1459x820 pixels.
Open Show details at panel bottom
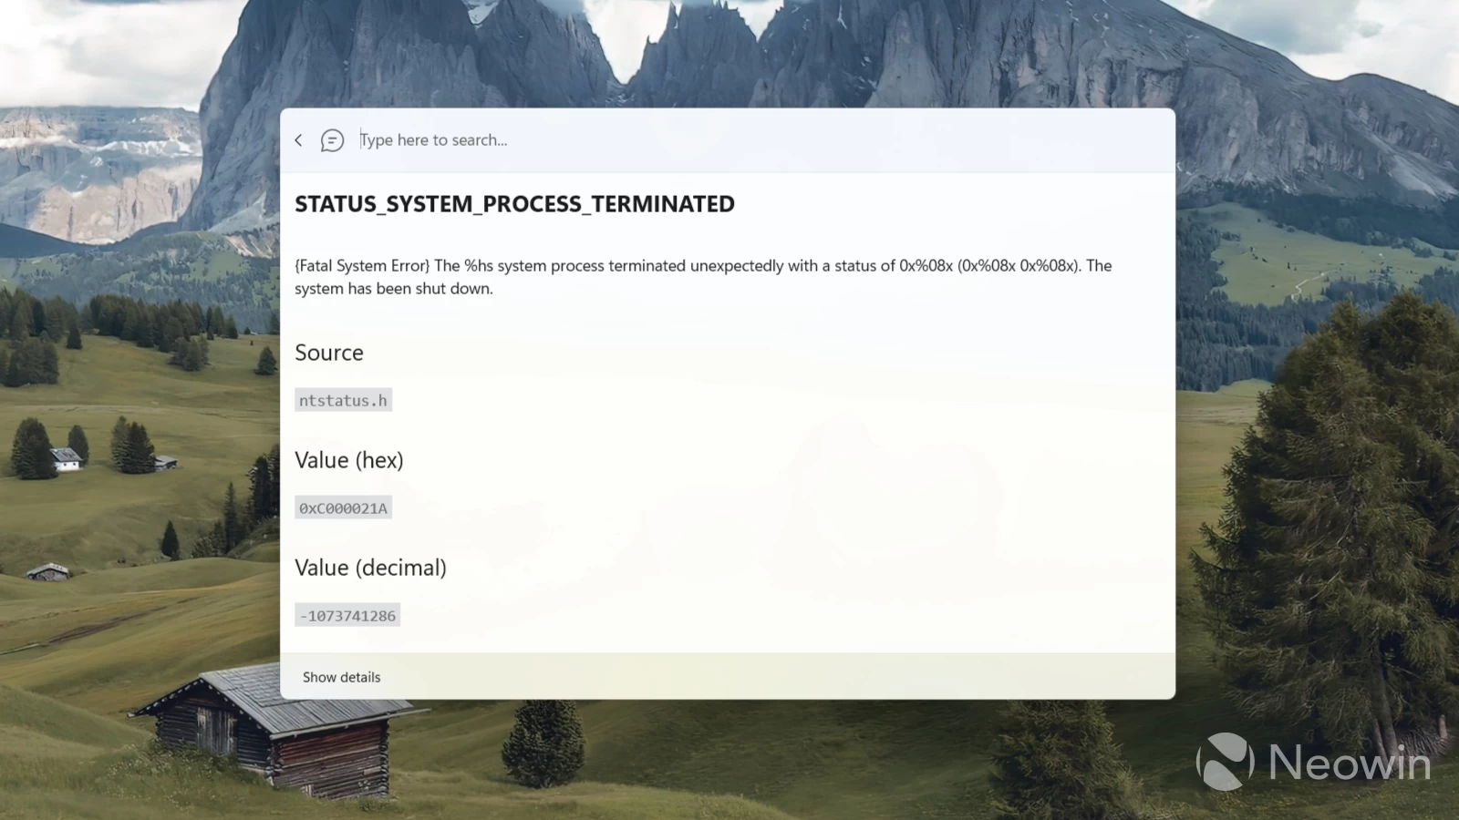pos(342,677)
